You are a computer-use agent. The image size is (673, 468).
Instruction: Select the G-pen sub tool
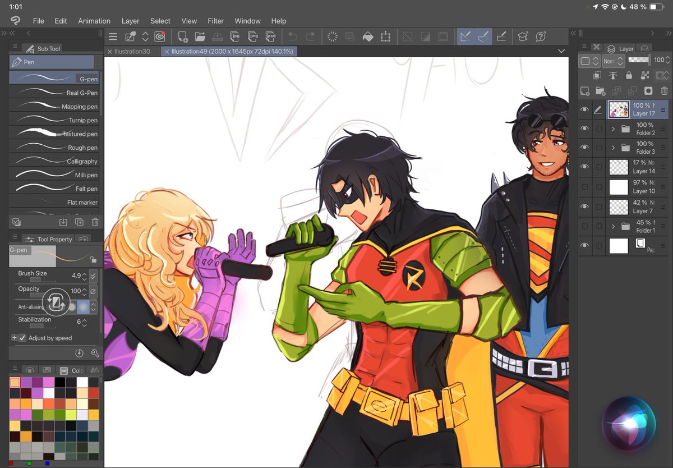(54, 79)
